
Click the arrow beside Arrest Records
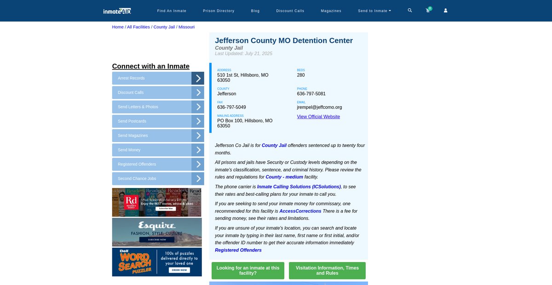(198, 78)
